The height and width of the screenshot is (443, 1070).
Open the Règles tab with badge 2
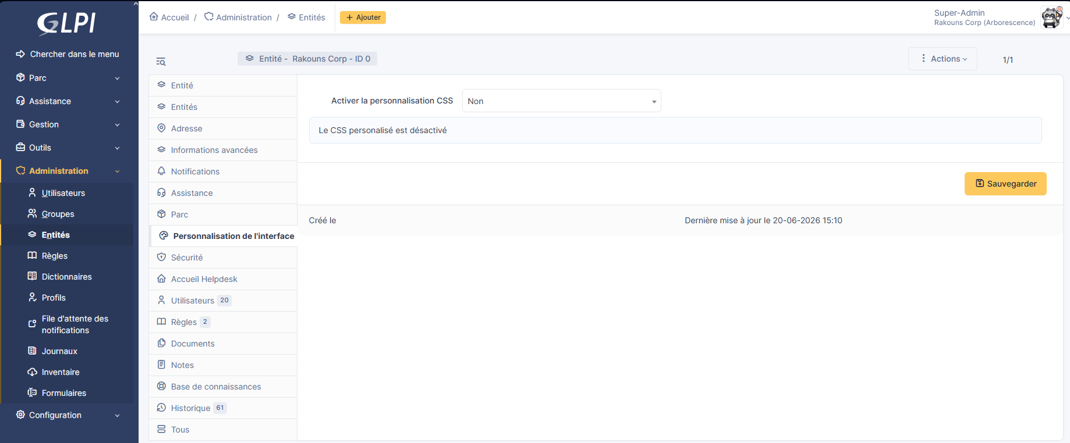point(223,322)
